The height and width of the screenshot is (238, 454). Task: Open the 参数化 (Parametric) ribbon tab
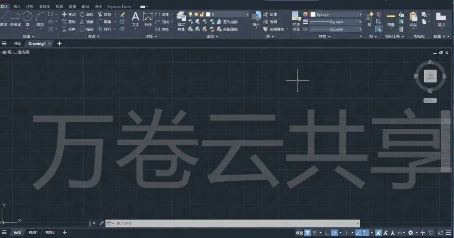point(45,6)
